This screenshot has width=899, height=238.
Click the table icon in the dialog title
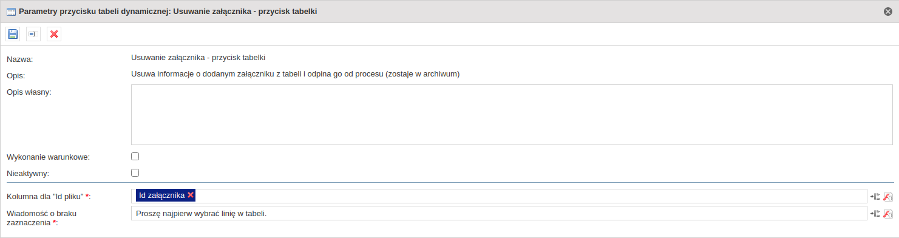click(x=11, y=12)
